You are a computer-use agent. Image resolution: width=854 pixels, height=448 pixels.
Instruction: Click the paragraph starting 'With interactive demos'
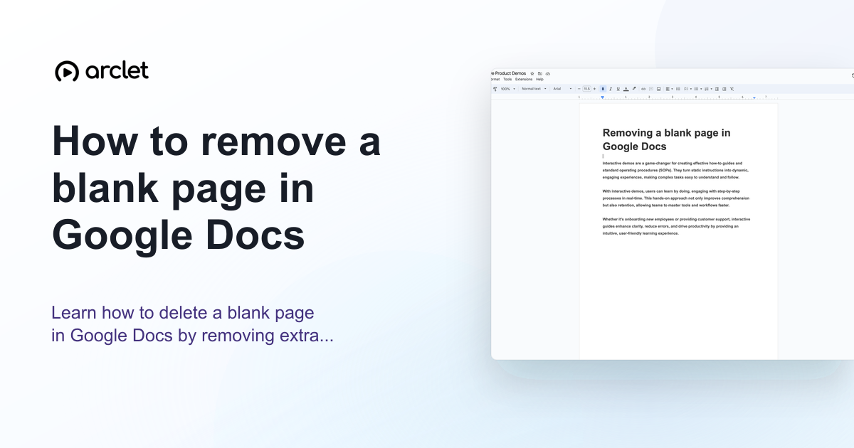(x=675, y=198)
